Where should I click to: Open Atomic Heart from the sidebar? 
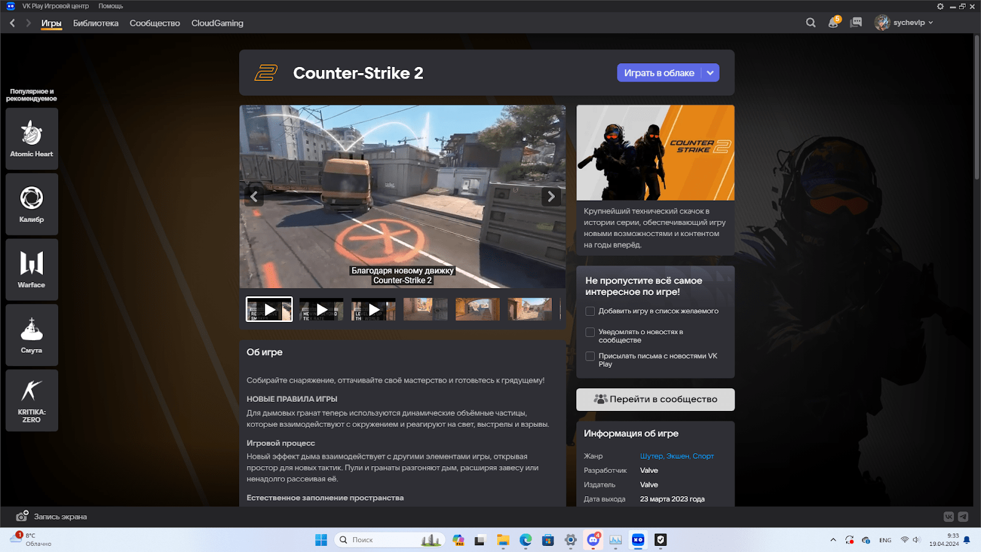pyautogui.click(x=32, y=139)
